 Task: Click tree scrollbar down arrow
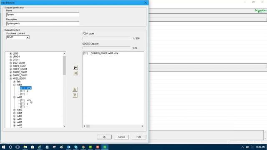64,126
